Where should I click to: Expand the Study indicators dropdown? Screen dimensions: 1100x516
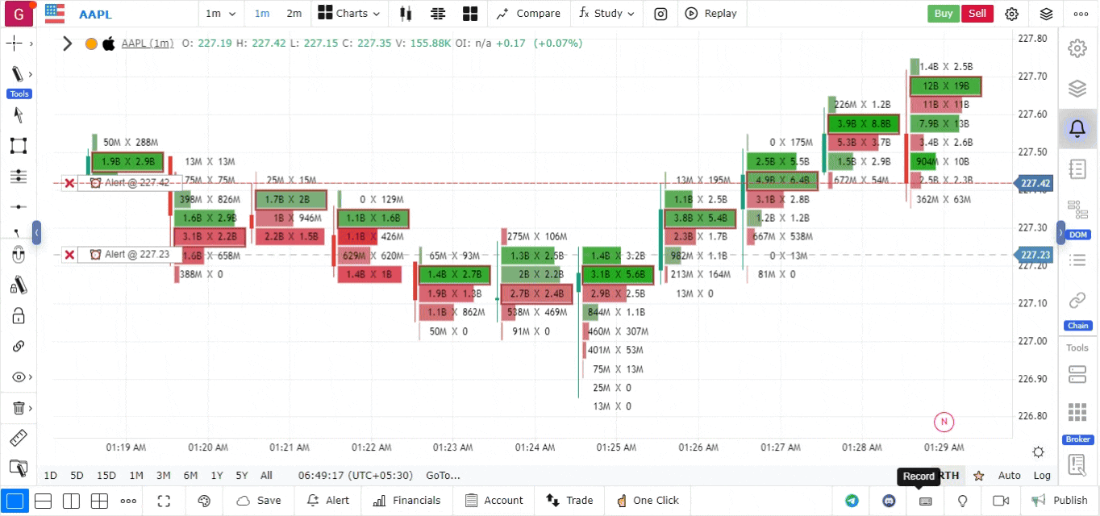[x=606, y=14]
